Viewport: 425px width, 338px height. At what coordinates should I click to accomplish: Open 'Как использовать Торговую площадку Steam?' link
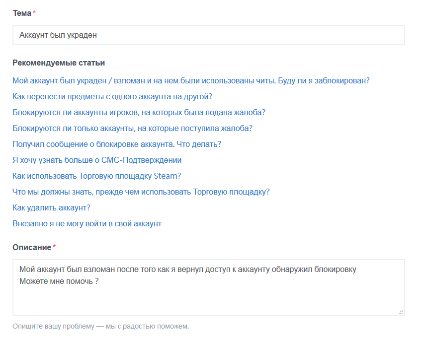click(x=96, y=176)
